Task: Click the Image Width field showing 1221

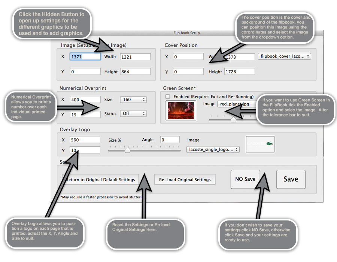Action: [x=135, y=57]
